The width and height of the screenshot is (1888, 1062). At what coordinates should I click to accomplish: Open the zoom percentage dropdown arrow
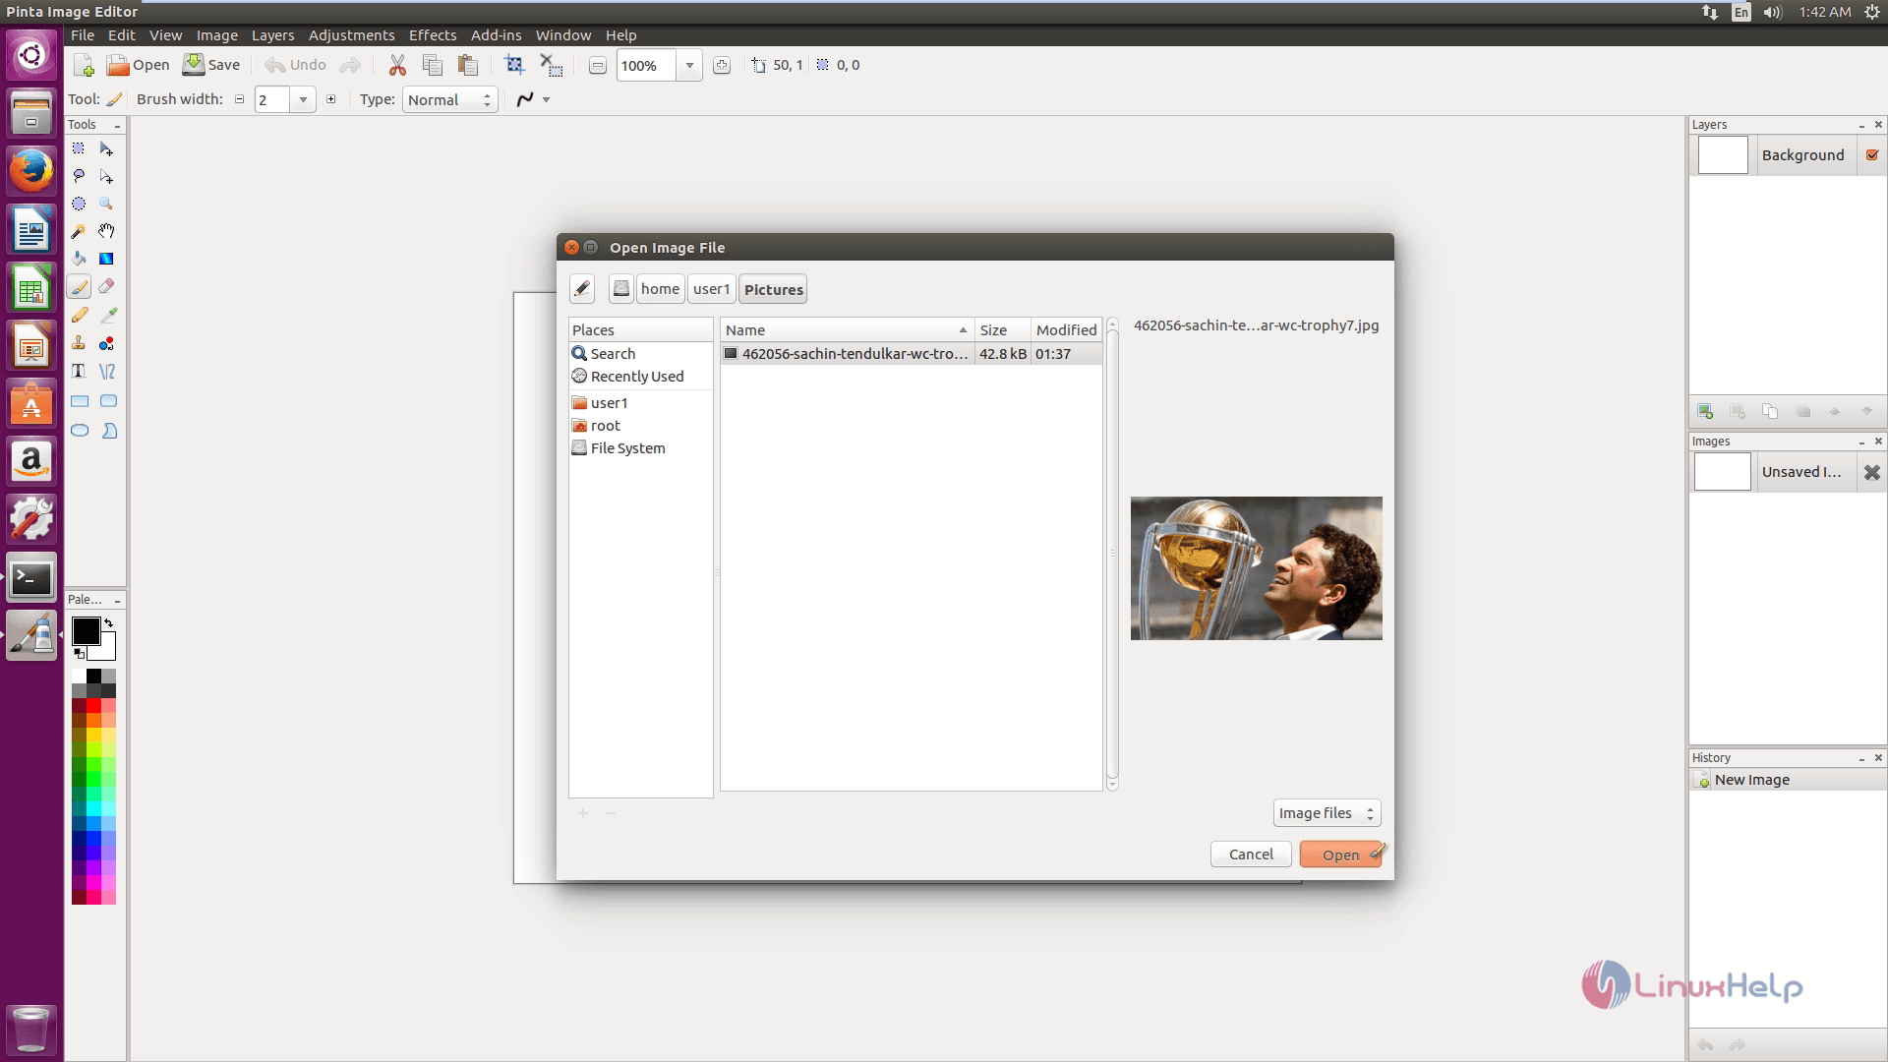[689, 66]
